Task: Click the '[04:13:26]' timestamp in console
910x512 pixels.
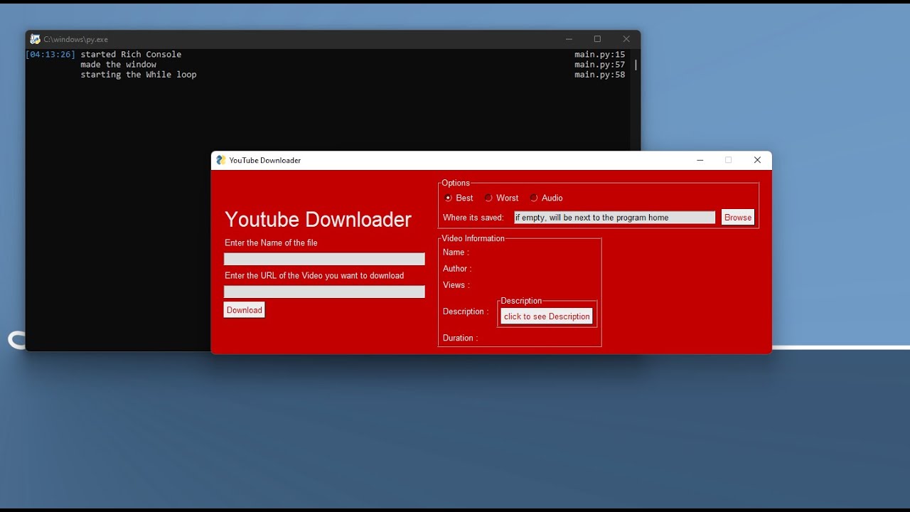Action: 50,54
